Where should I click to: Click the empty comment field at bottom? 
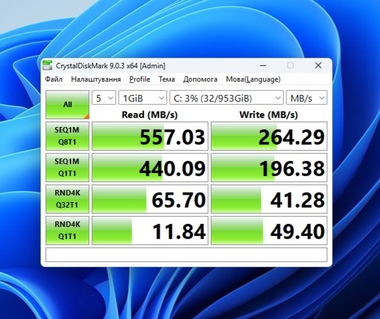[186, 255]
